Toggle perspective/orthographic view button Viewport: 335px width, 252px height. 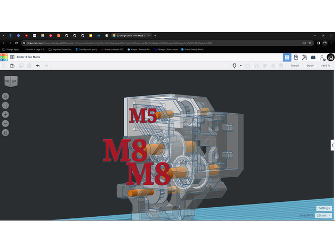(x=5, y=132)
